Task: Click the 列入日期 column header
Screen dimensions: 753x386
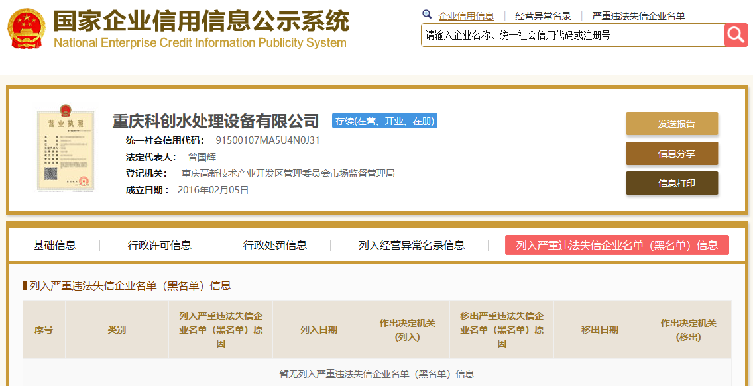Action: 318,330
